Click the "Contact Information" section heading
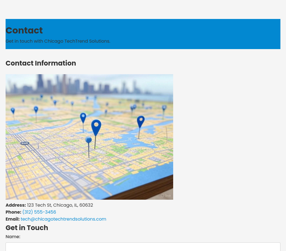 tap(41, 63)
